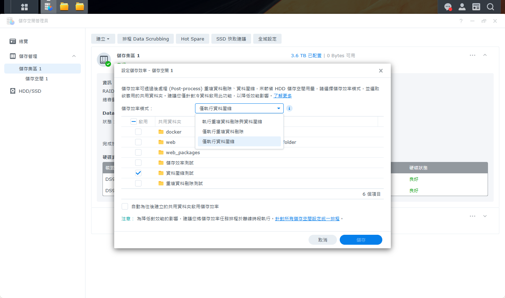Click the 取消 button
The height and width of the screenshot is (298, 505).
click(x=323, y=240)
